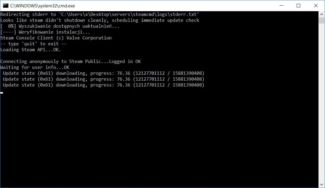Maximize the cmd.exe window

(298, 6)
